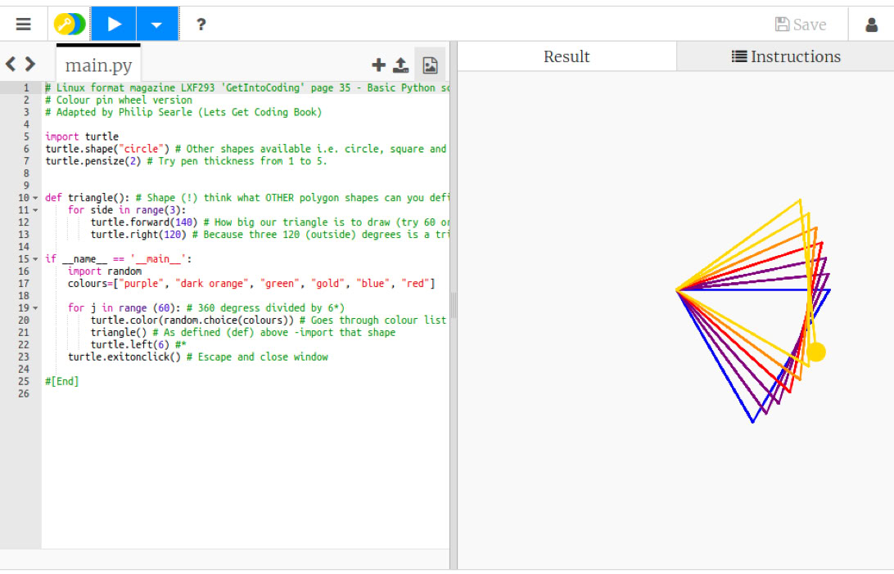Click the 'Colour pin wheel version' comment
Viewport: 894px width, 574px height.
119,101
